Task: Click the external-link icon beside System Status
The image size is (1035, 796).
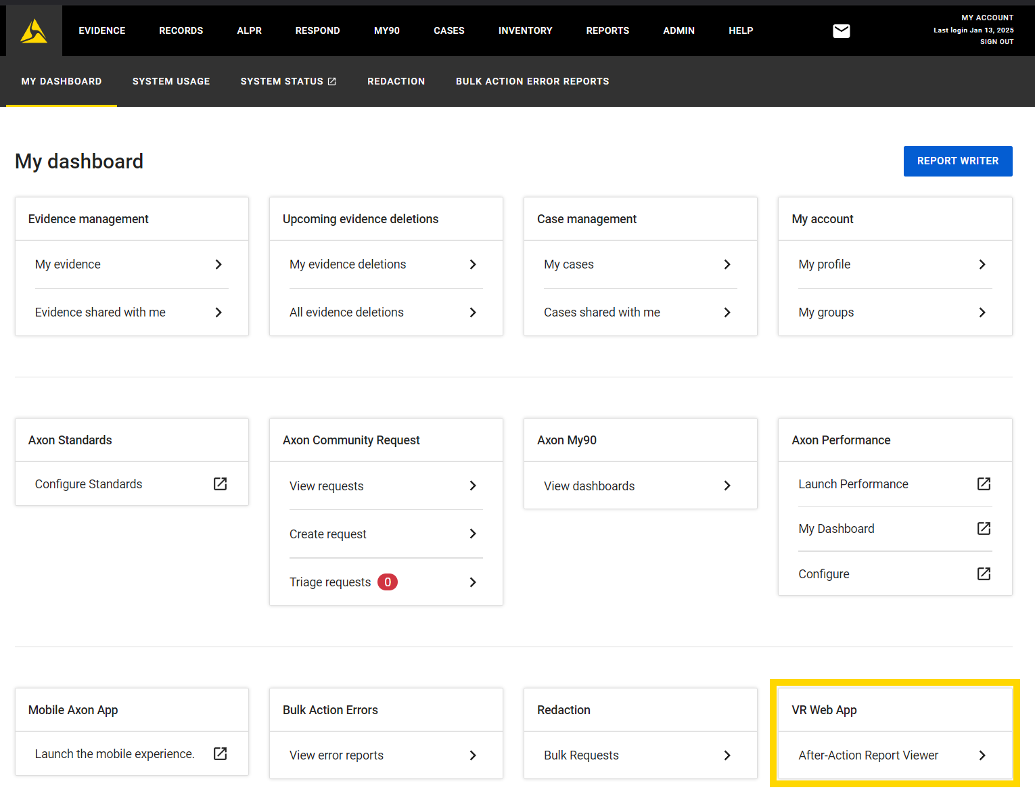Action: (332, 82)
